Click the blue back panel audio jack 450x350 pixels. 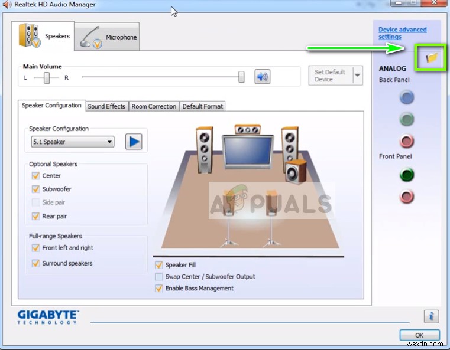[x=406, y=97]
